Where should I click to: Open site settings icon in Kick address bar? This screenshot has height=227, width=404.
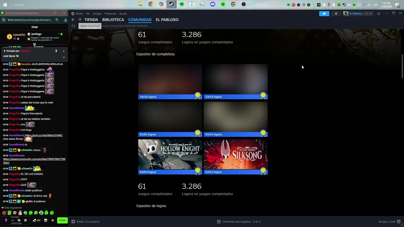tap(3, 20)
